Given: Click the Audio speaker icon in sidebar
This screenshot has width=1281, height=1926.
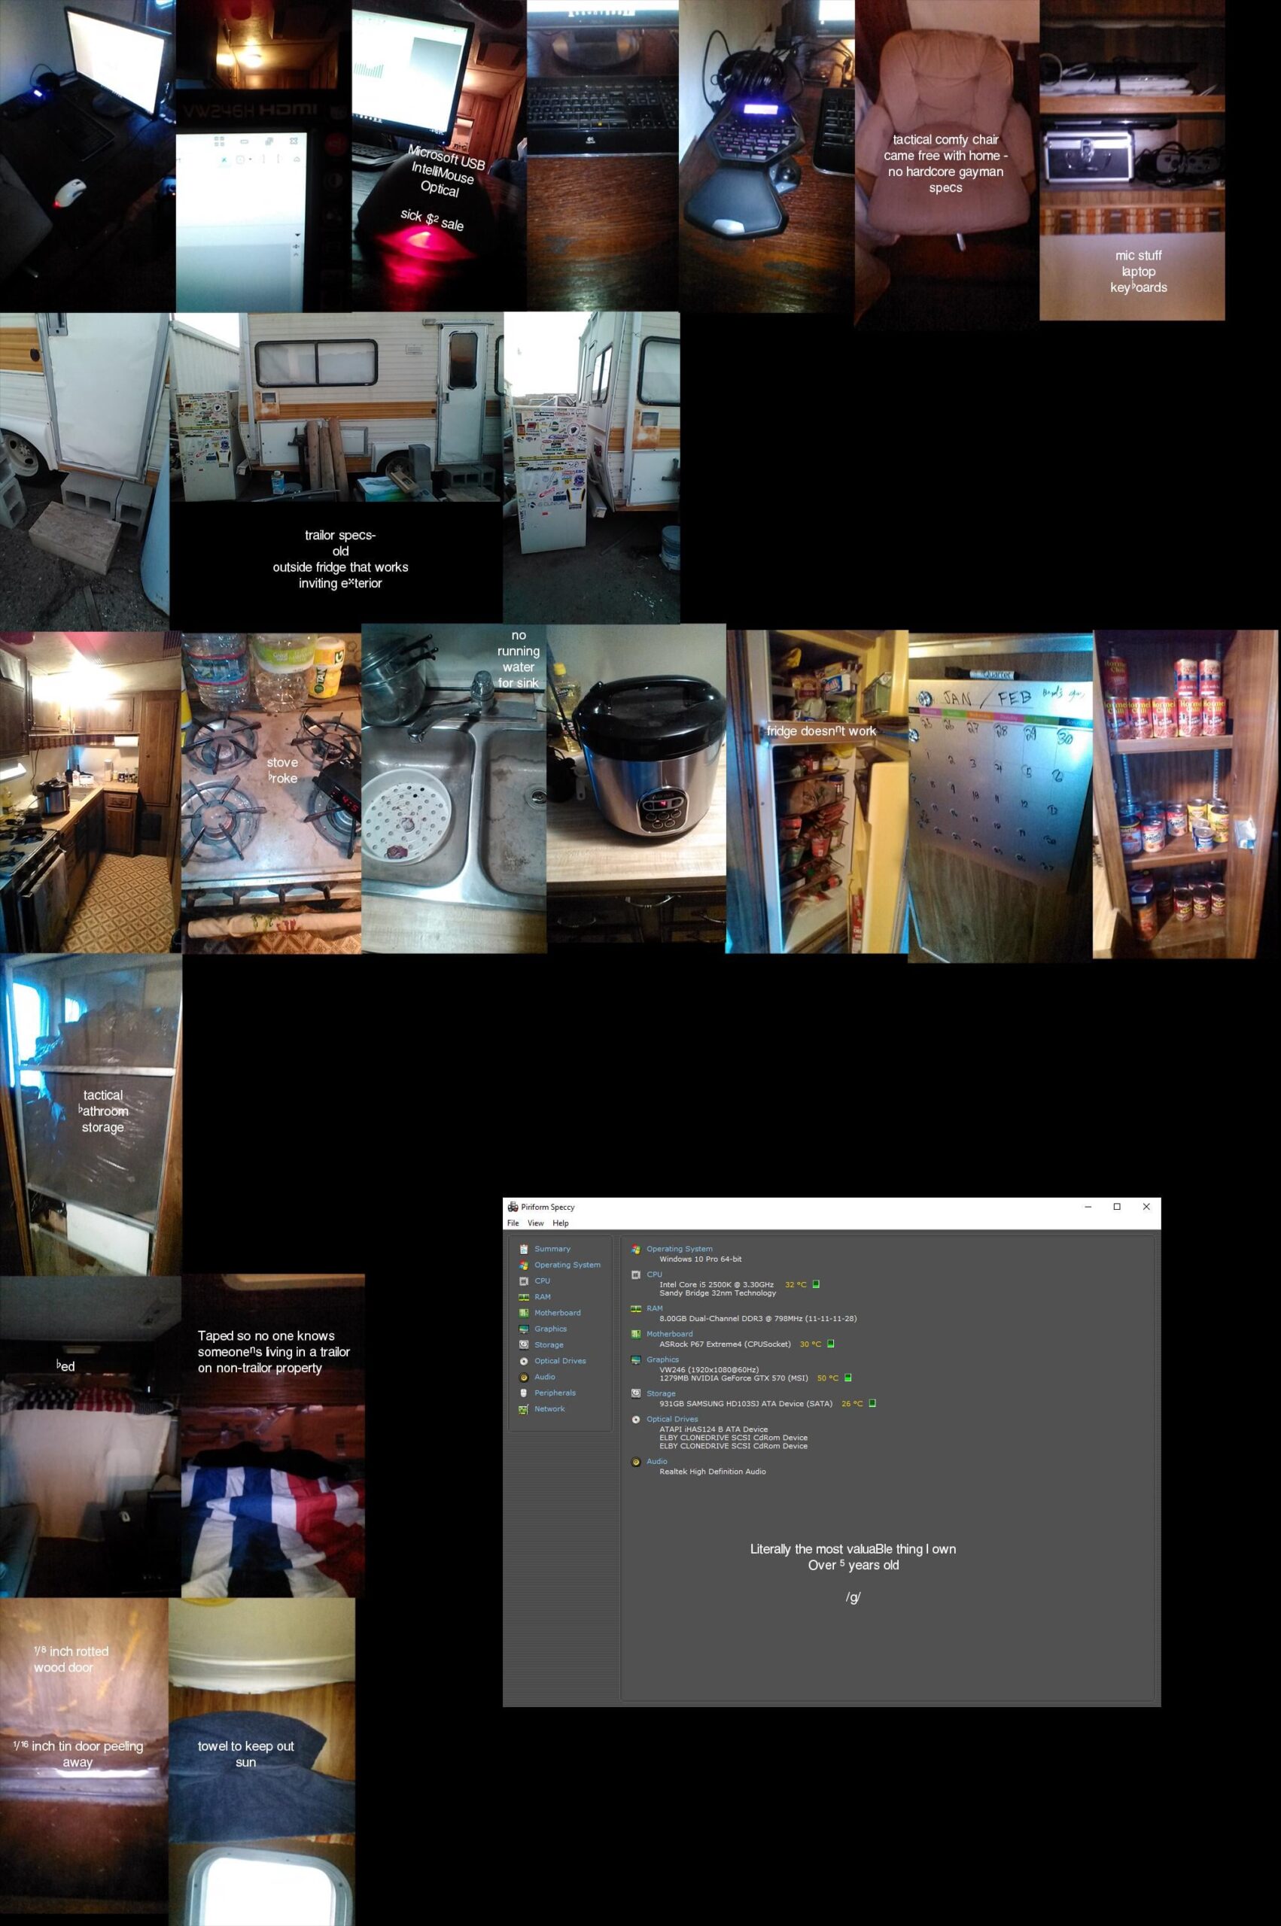Looking at the screenshot, I should (x=524, y=1378).
